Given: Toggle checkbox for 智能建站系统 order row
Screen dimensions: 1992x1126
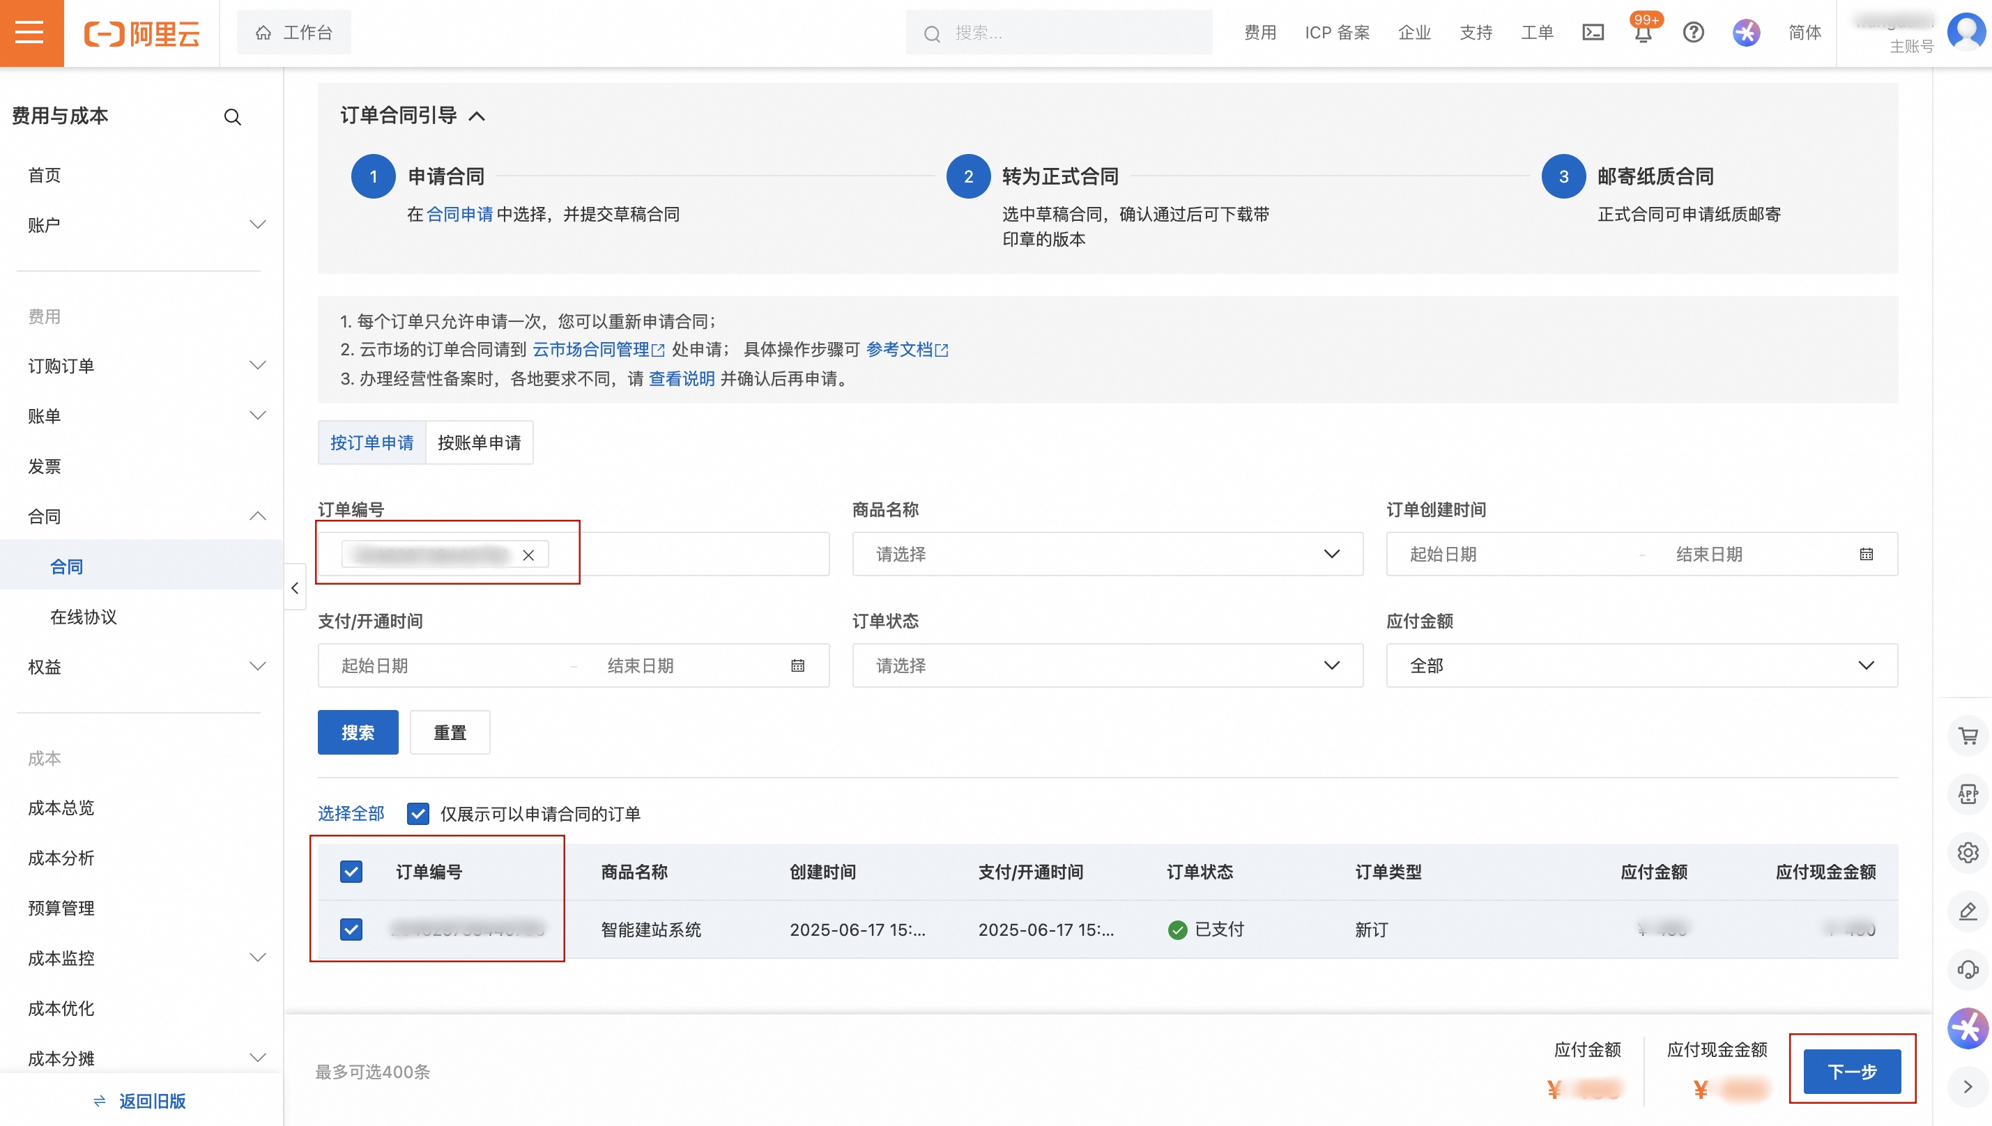Looking at the screenshot, I should pos(351,930).
